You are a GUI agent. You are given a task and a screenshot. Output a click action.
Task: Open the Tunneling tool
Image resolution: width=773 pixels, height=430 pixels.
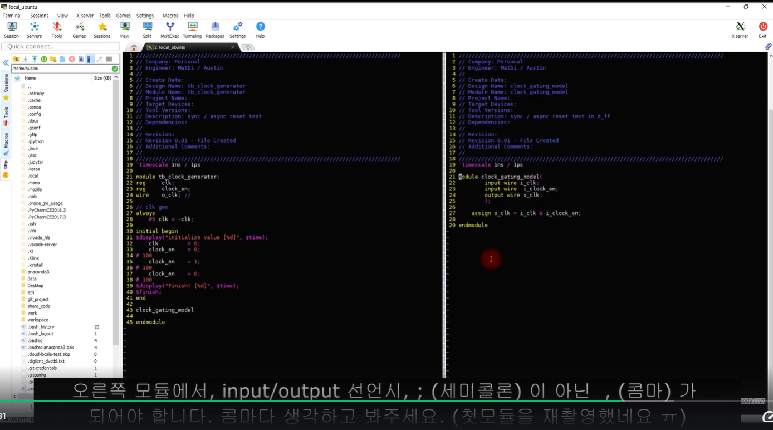[x=192, y=30]
